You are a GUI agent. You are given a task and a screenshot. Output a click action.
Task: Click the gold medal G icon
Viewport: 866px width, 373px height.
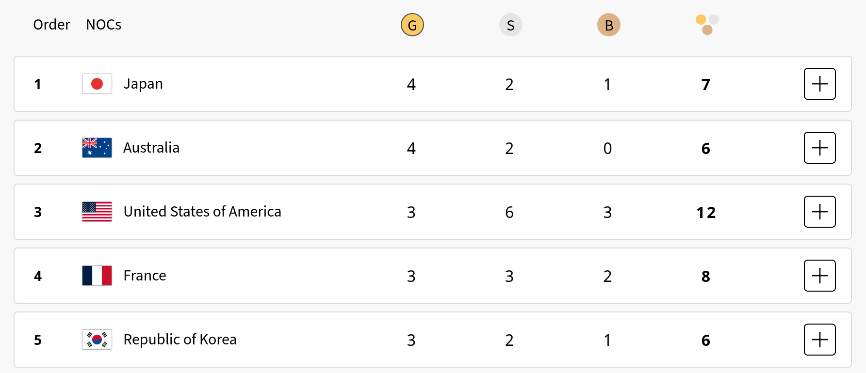tap(412, 25)
